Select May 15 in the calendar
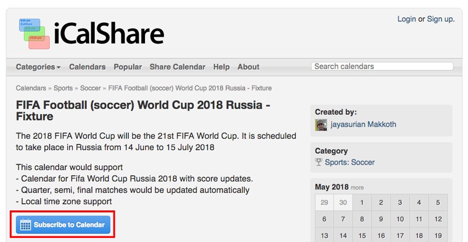Image resolution: width=468 pixels, height=242 pixels. (x=362, y=236)
